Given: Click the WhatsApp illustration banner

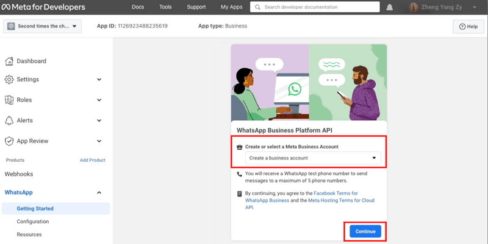Looking at the screenshot, I should click(309, 82).
